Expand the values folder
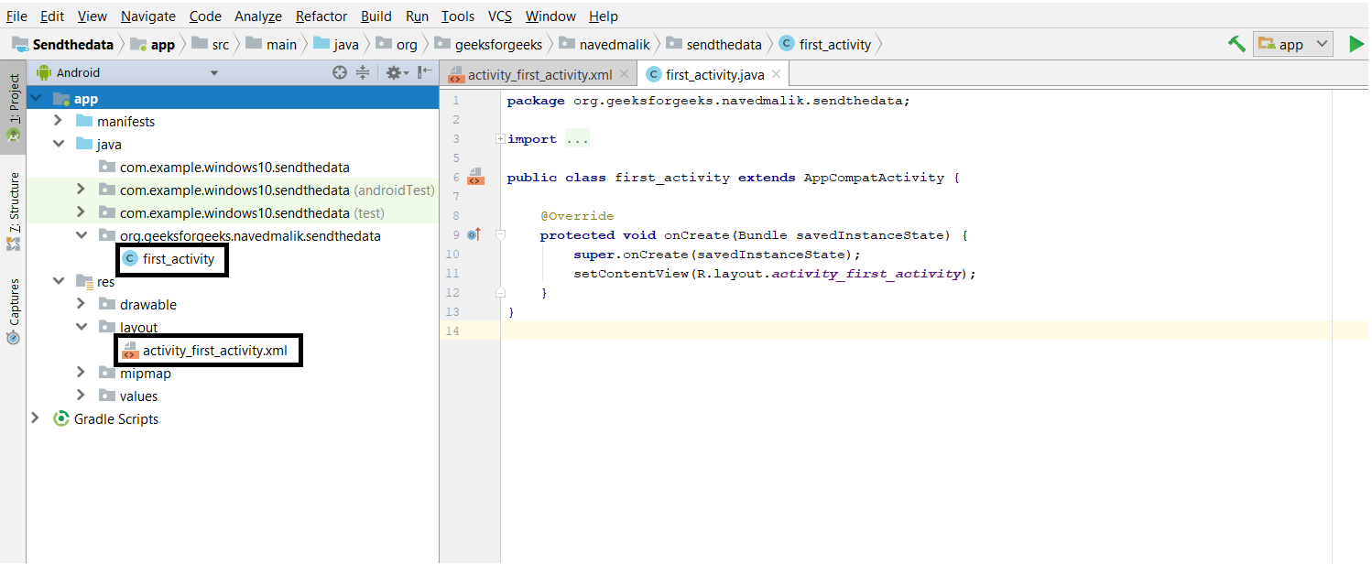The image size is (1372, 564). tap(81, 396)
